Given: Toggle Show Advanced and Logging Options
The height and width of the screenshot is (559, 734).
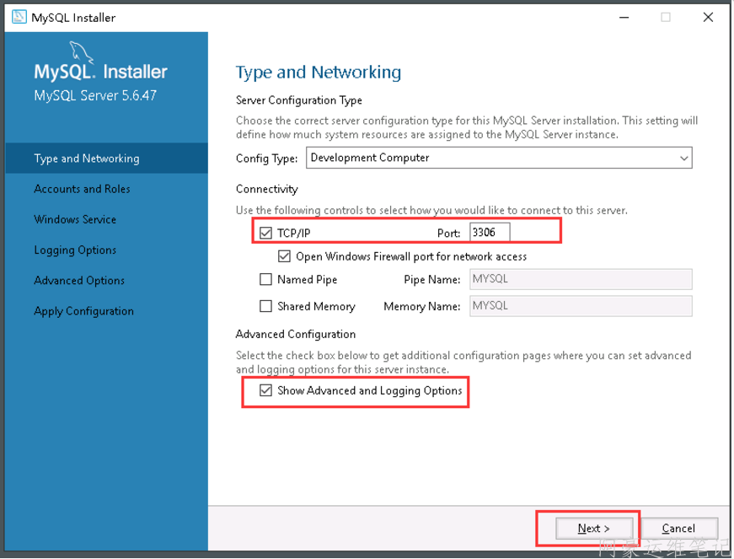Looking at the screenshot, I should click(x=266, y=390).
